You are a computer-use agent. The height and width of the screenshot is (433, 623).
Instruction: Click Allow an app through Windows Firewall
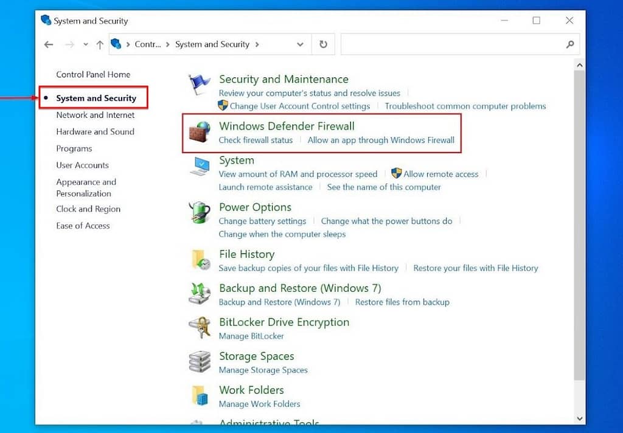[x=381, y=140]
